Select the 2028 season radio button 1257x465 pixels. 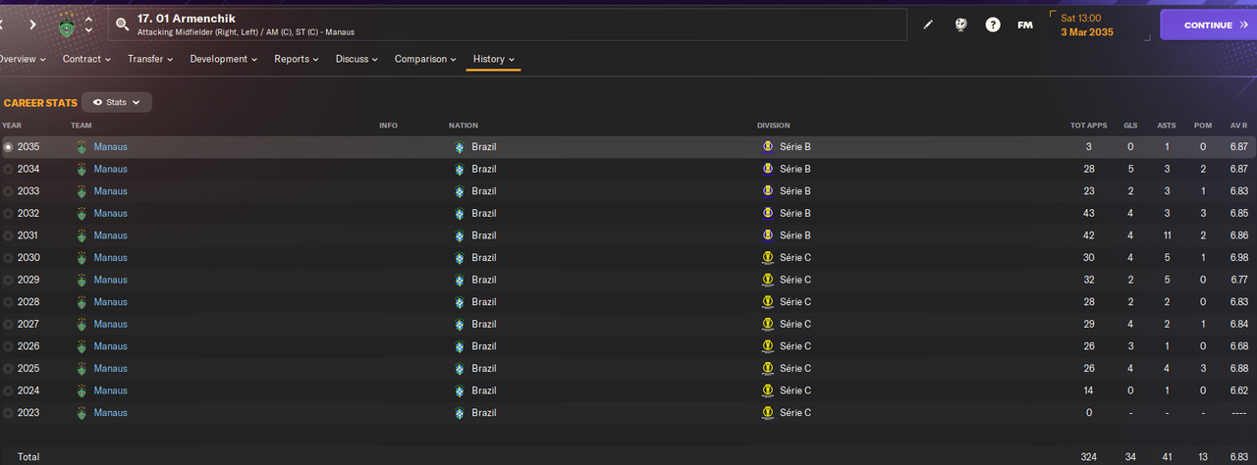9,302
